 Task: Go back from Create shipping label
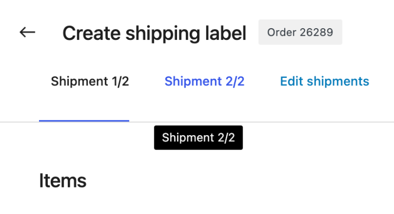click(x=27, y=32)
